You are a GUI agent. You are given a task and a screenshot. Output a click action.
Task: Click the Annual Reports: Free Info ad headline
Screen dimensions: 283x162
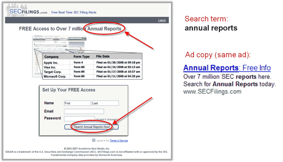pos(227,68)
